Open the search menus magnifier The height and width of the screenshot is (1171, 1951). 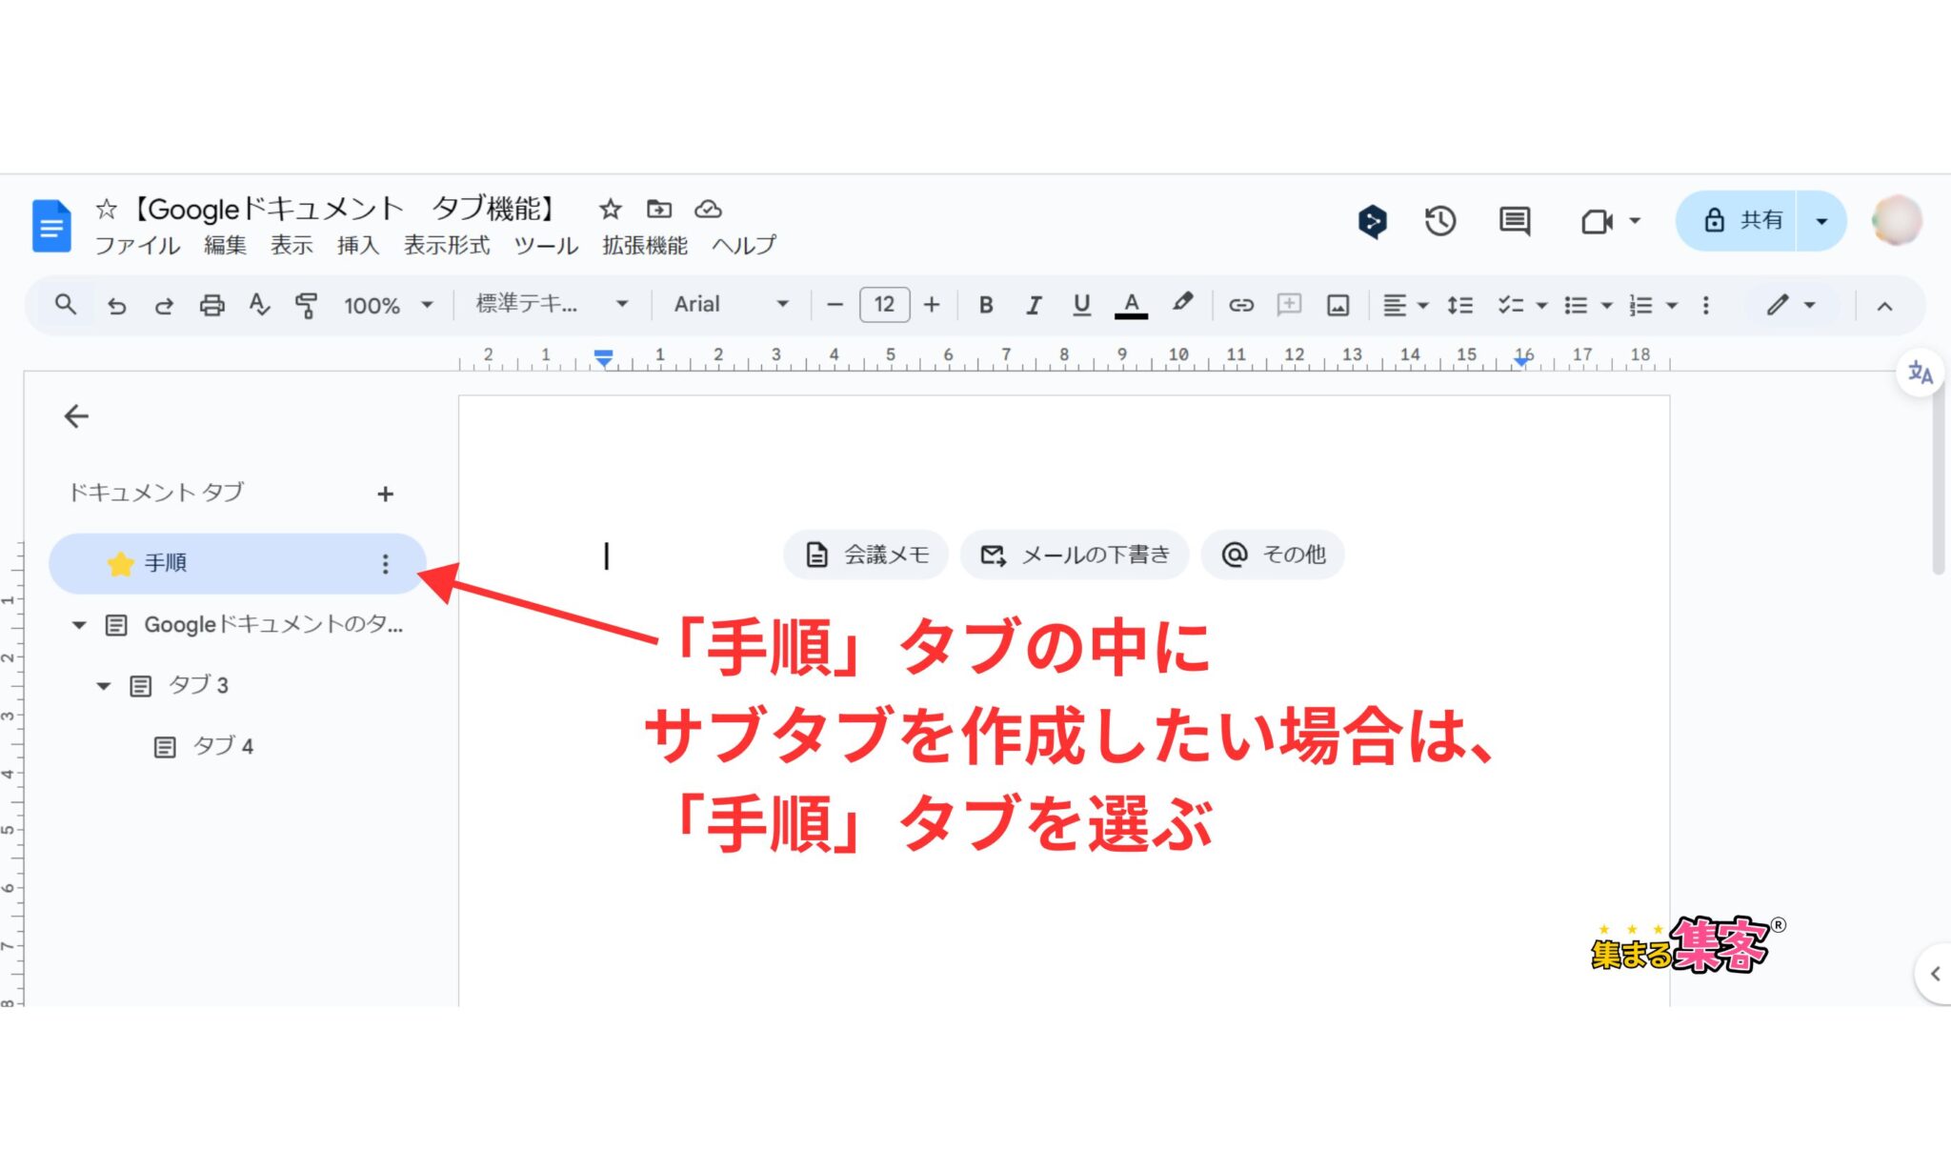[x=65, y=305]
